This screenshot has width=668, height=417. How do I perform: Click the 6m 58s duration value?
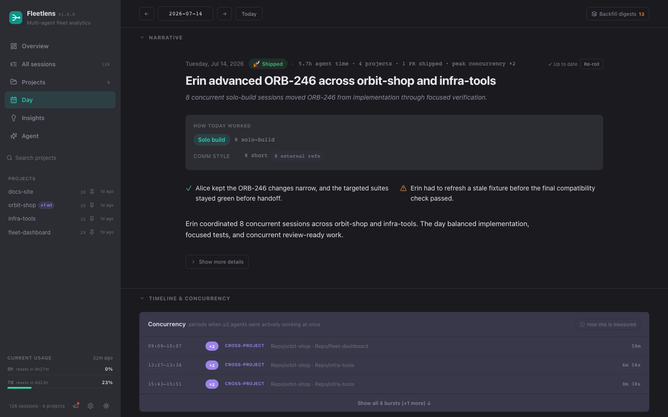[631, 365]
